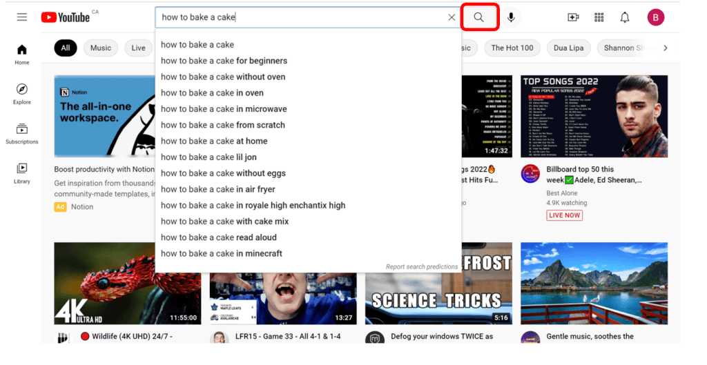The image size is (707, 365).
Task: Choose suggestion 'how to bake a cake'
Action: coord(309,45)
